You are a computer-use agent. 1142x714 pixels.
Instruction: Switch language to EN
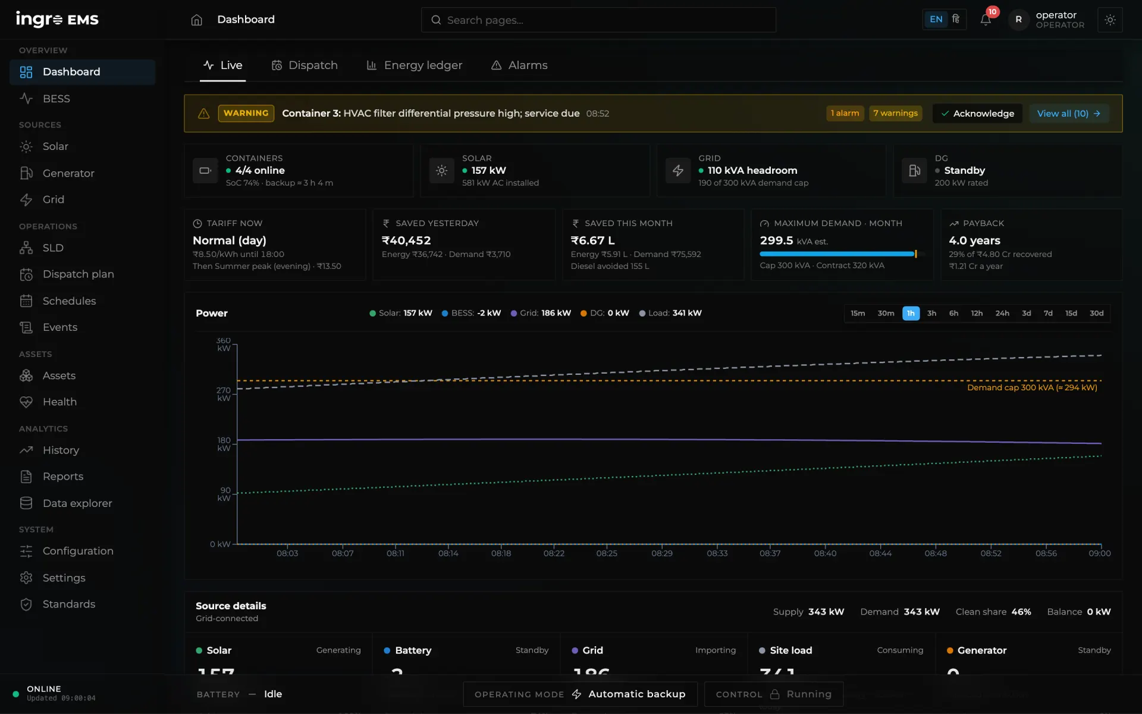[936, 20]
